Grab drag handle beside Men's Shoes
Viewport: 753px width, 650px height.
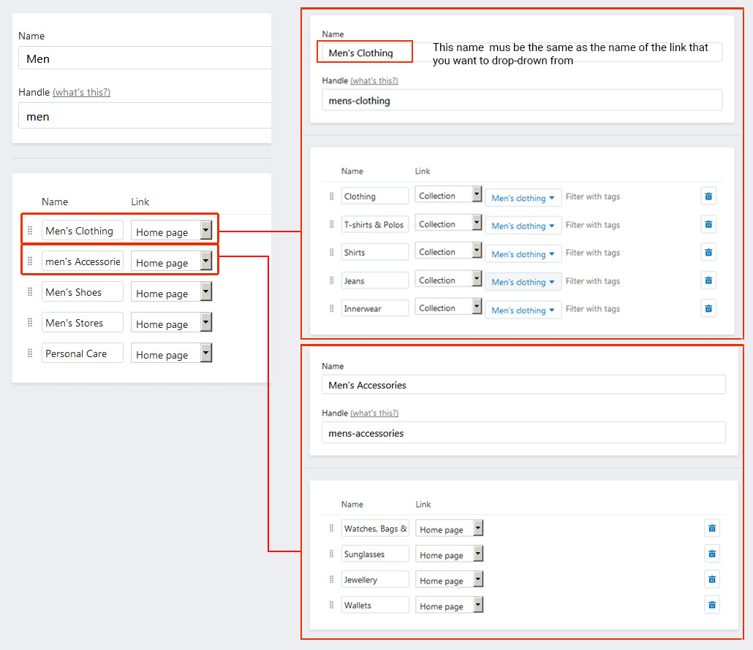(x=30, y=292)
